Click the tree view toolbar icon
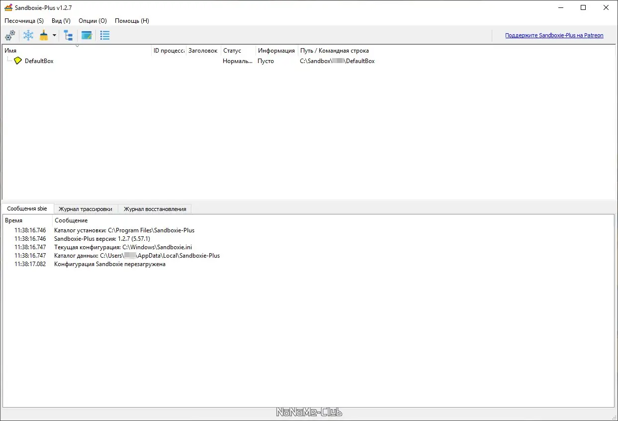 [x=68, y=36]
